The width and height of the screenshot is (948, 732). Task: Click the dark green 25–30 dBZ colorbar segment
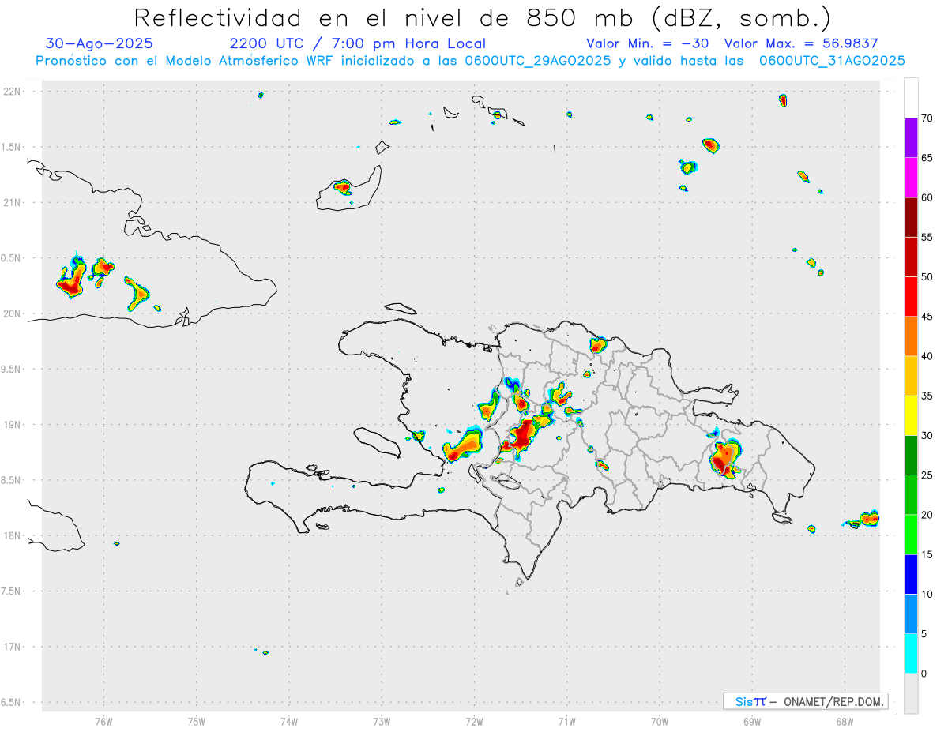coord(911,455)
